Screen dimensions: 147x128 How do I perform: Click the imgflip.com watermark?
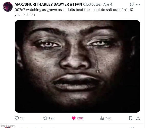[8, 126]
